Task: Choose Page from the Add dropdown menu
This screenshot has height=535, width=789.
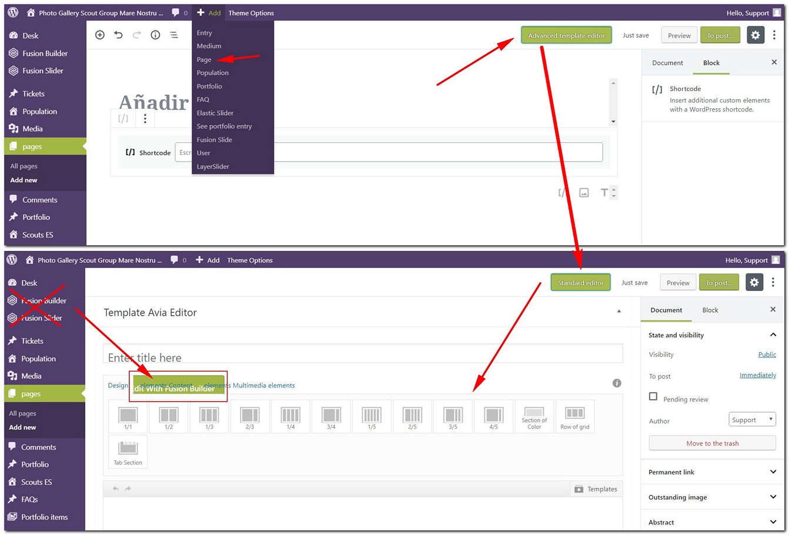Action: tap(204, 59)
